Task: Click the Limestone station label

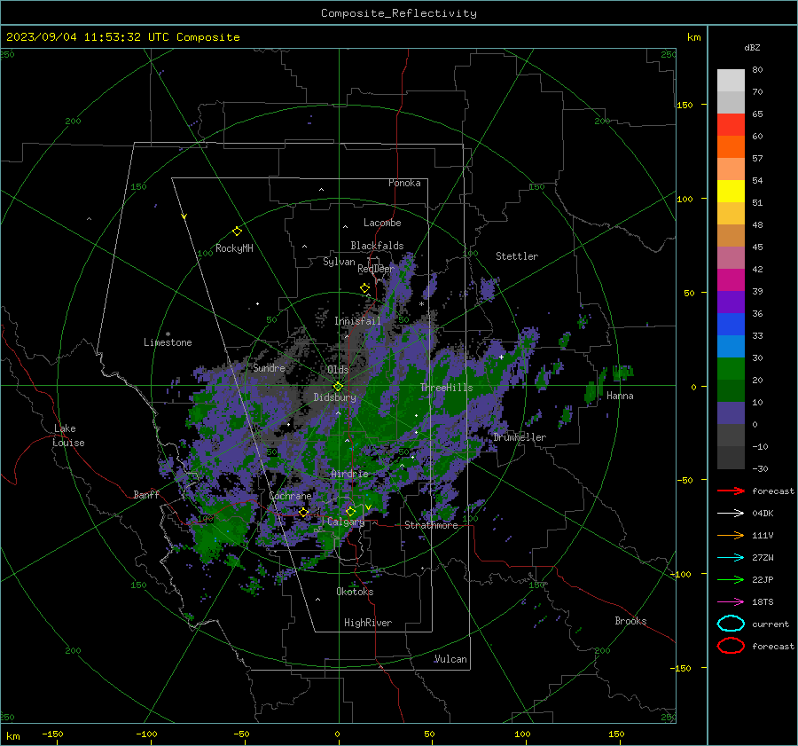Action: (168, 342)
